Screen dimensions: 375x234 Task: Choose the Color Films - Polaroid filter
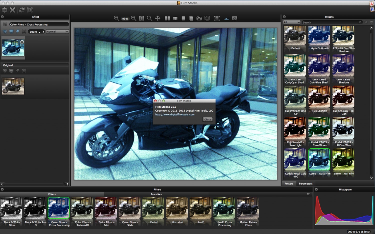coord(82,212)
